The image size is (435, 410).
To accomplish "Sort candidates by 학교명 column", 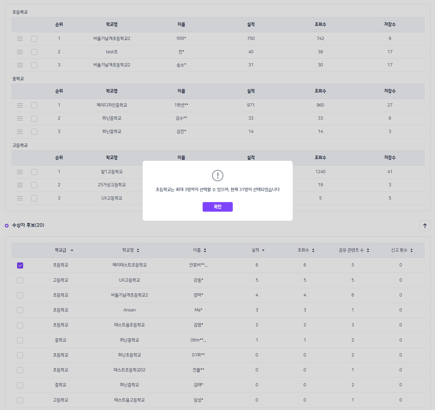I will click(x=138, y=250).
